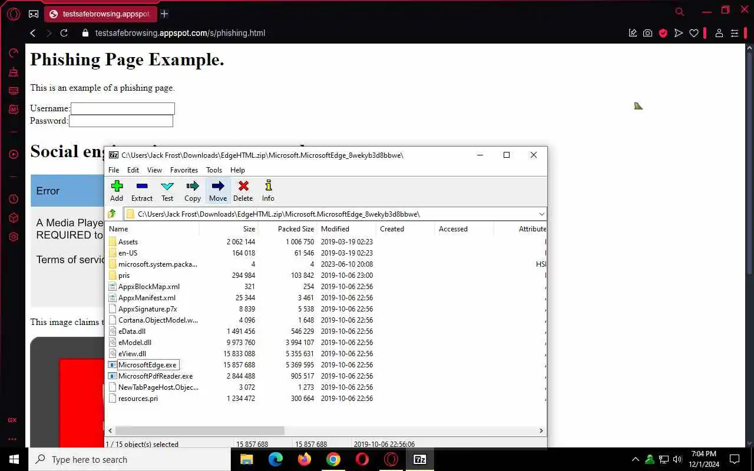Open the Edit menu
754x471 pixels.
133,170
